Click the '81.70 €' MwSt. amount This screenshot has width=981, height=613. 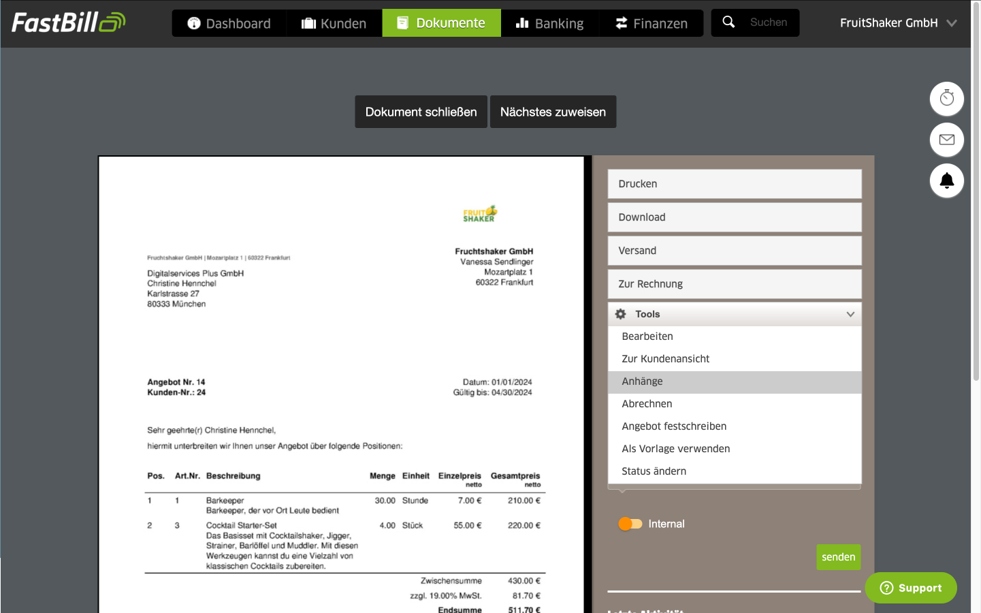[527, 595]
